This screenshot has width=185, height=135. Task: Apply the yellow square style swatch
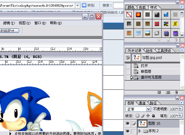pos(175,24)
